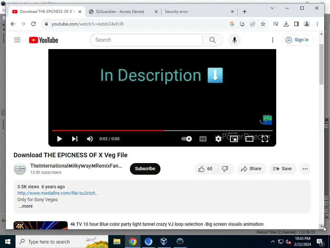Share this video
This screenshot has height=248, width=330.
pos(251,169)
